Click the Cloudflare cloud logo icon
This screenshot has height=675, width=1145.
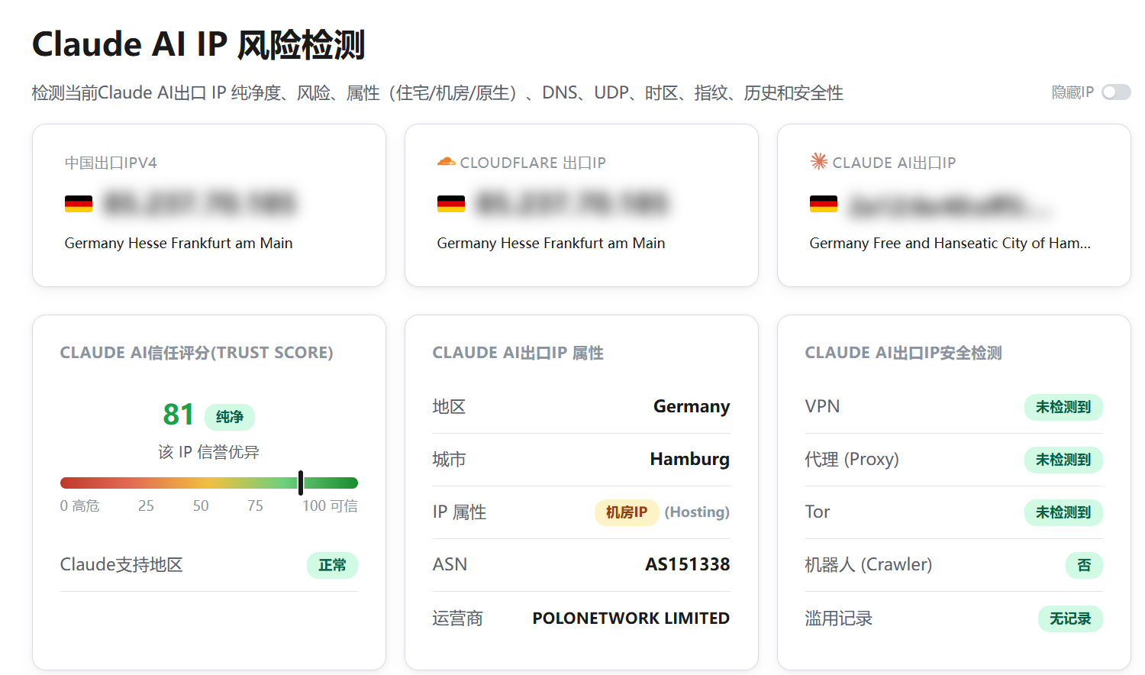(446, 162)
